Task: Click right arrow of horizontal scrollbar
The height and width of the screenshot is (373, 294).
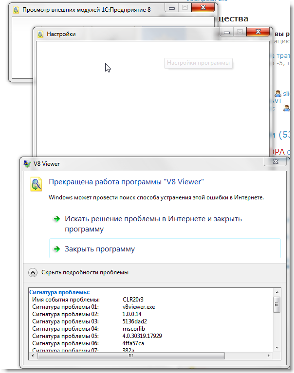Action: (x=269, y=356)
